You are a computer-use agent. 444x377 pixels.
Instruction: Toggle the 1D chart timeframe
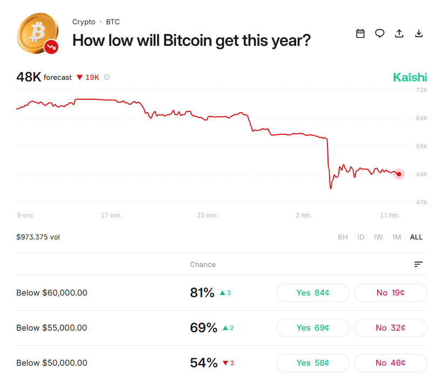pos(360,237)
